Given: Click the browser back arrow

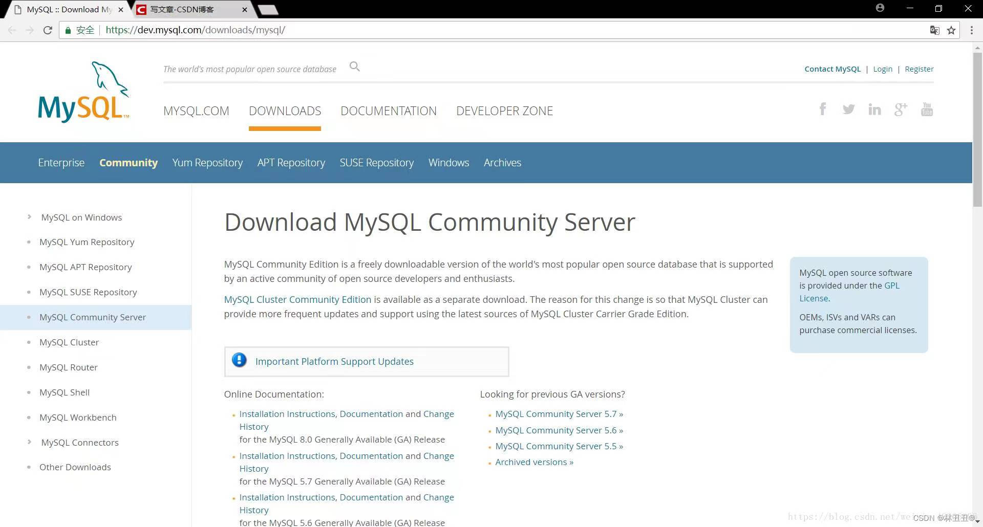Looking at the screenshot, I should (x=12, y=30).
